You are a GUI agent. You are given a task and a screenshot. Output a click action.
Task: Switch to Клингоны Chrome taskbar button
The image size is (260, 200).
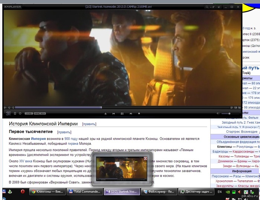point(47,191)
